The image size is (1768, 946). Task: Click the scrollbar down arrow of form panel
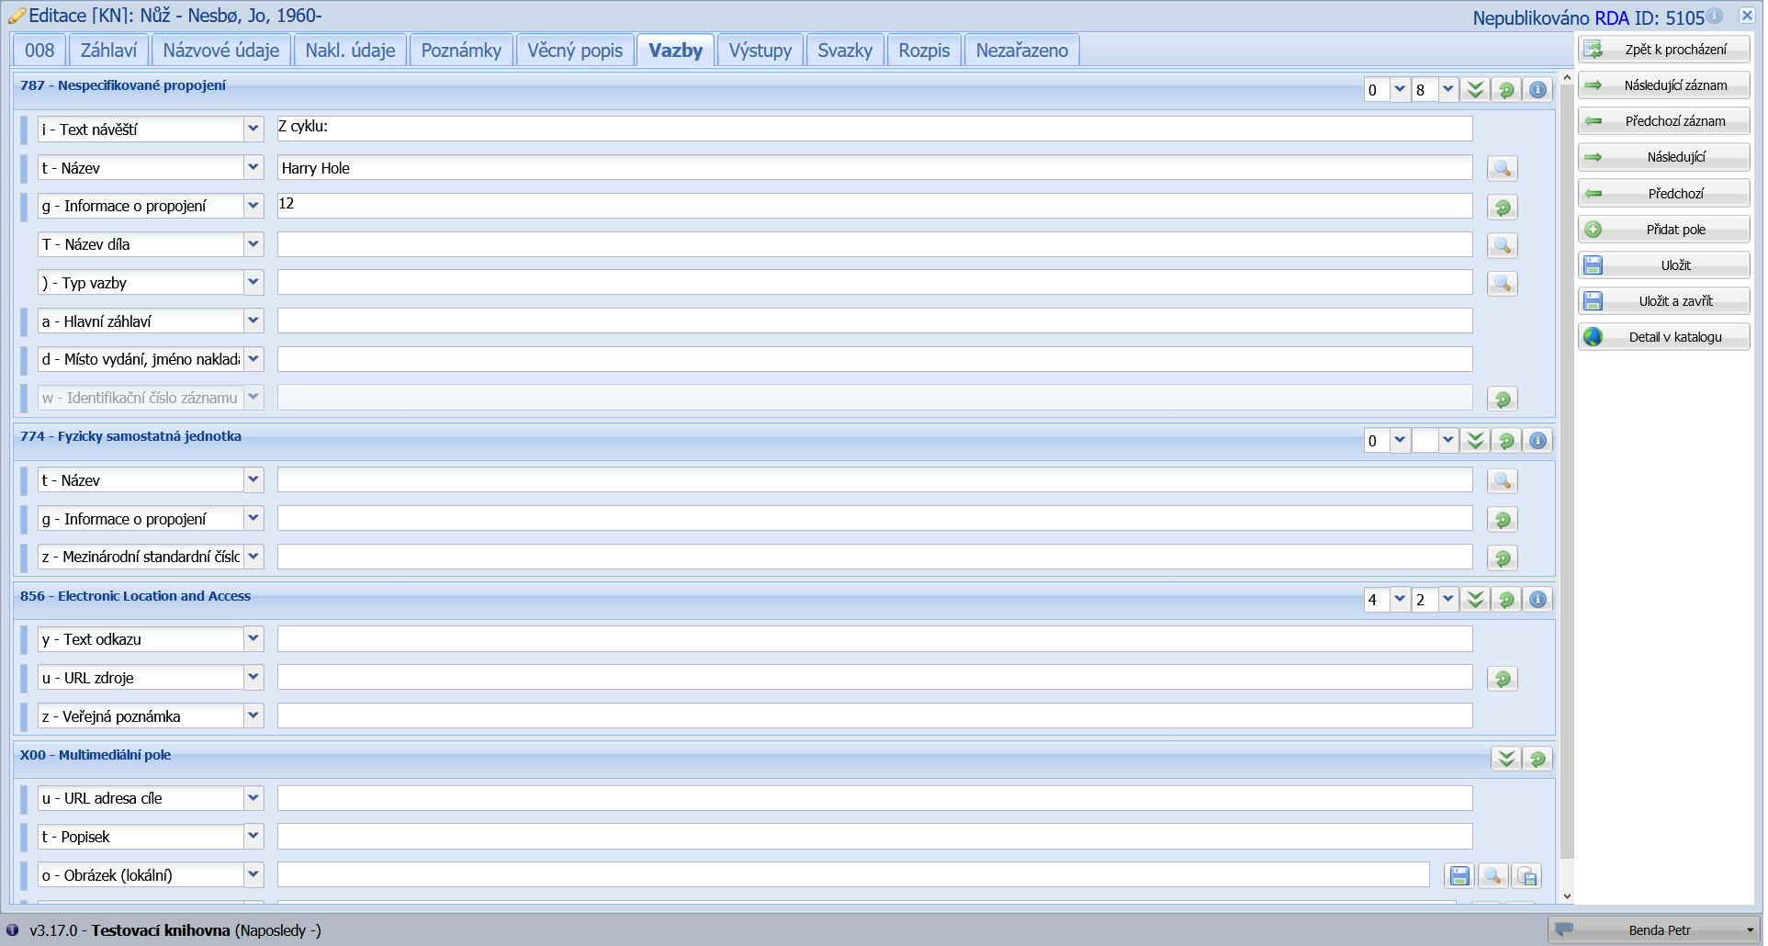coord(1567,896)
